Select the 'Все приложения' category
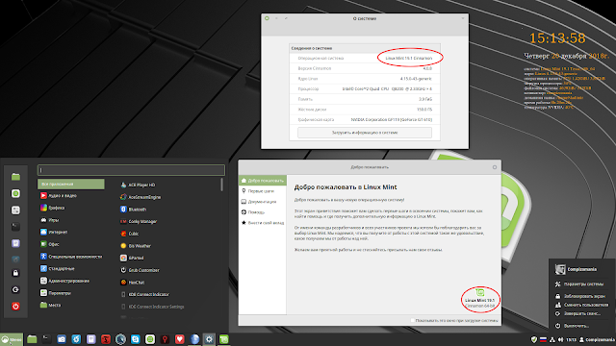Viewport: 616px width, 346px height. pyautogui.click(x=71, y=184)
